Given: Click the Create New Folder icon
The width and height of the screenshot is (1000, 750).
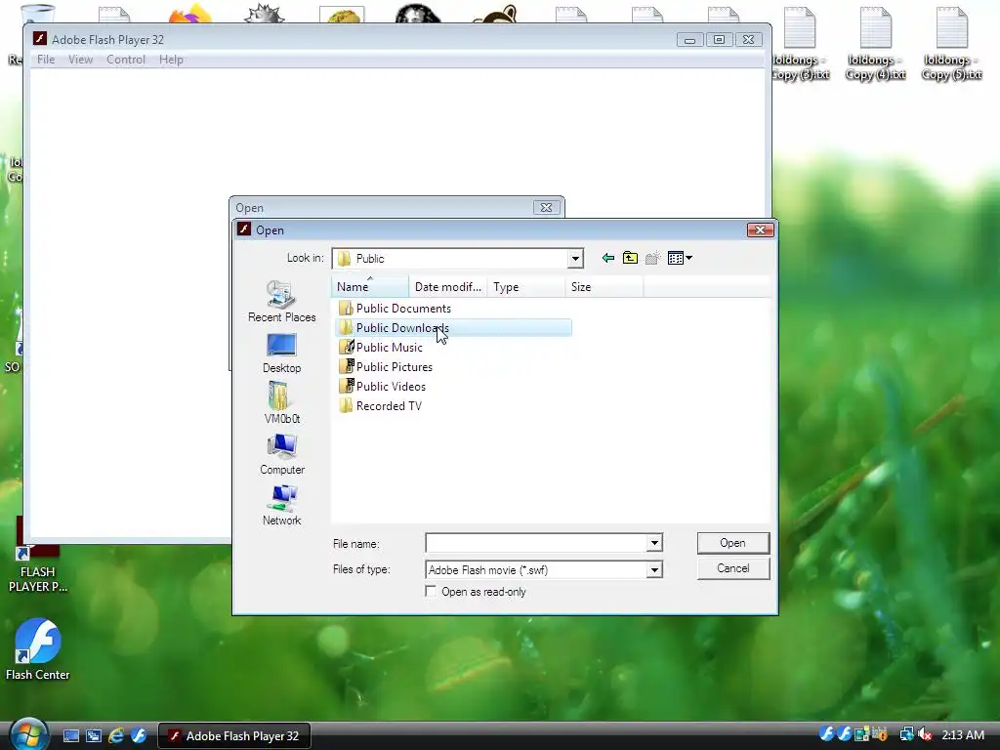Looking at the screenshot, I should 652,258.
